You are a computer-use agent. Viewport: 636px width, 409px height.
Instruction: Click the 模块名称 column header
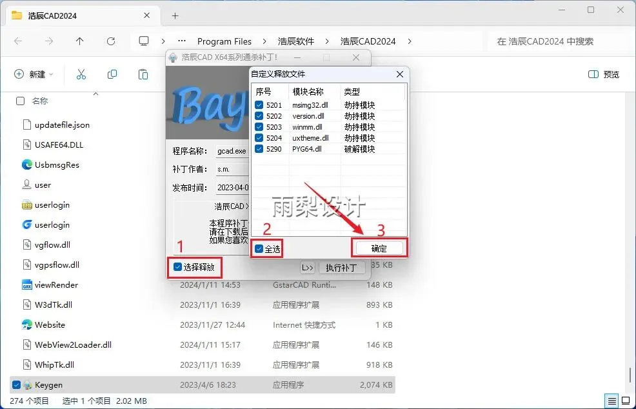coord(314,92)
